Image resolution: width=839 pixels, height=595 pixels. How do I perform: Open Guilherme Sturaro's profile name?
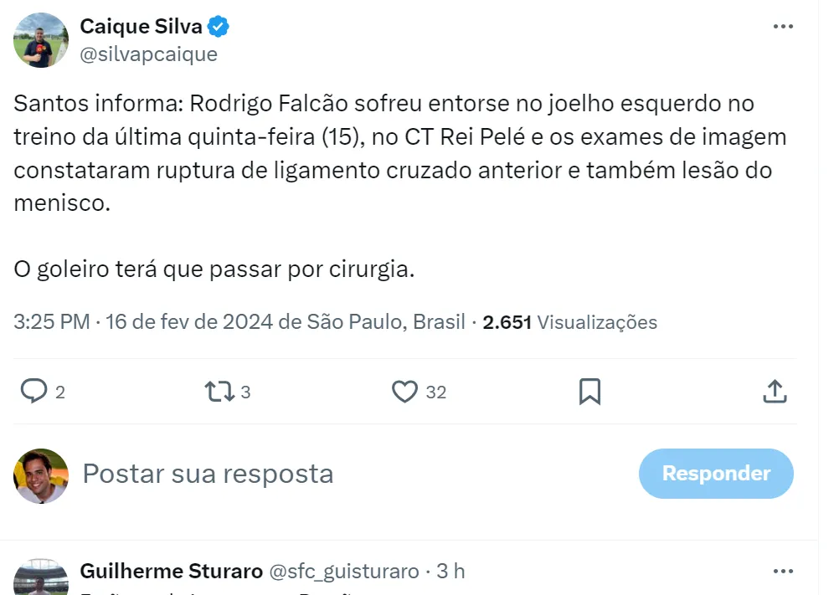point(171,572)
